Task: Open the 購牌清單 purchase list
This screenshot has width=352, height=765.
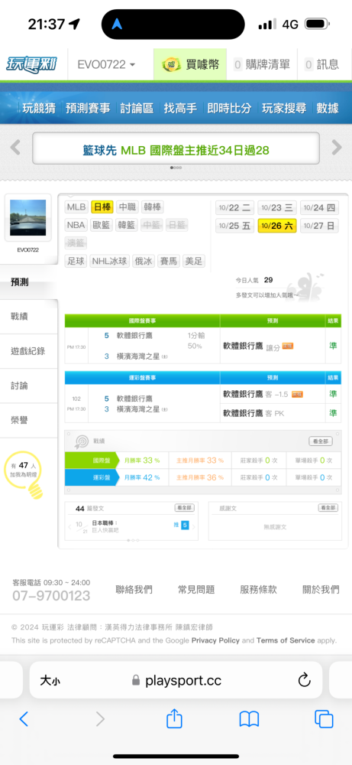Action: click(x=262, y=64)
